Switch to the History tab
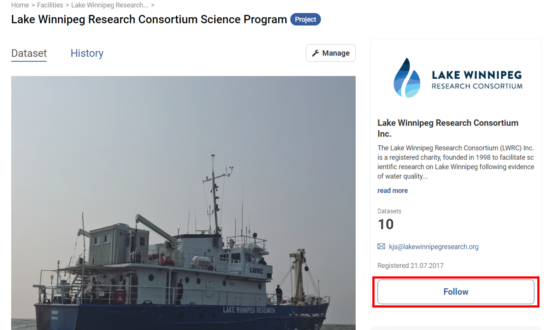 87,53
